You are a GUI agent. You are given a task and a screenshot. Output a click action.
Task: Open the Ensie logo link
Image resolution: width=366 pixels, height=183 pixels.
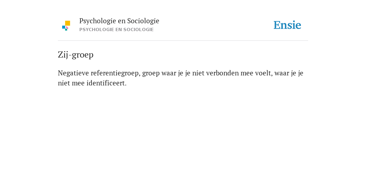[287, 25]
